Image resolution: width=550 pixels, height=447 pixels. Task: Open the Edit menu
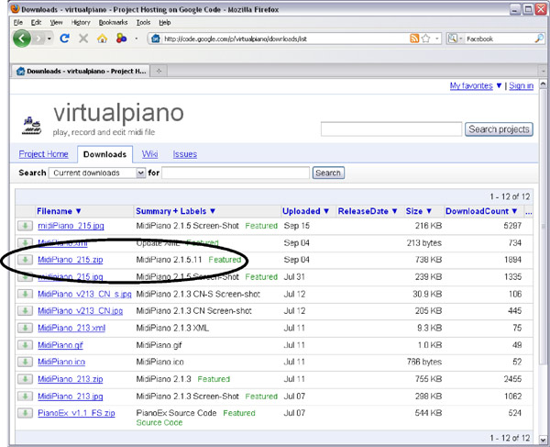[36, 22]
